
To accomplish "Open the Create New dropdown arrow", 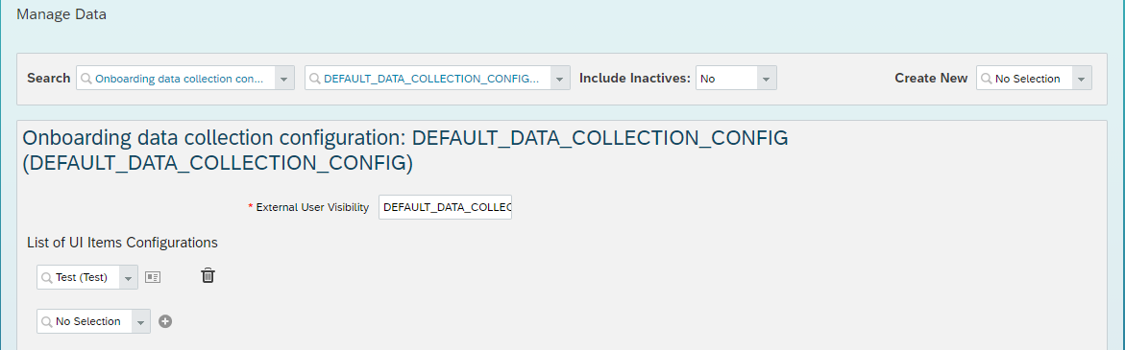I will tap(1082, 78).
